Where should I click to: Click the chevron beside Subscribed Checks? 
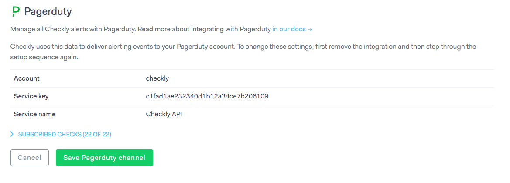pos(12,135)
